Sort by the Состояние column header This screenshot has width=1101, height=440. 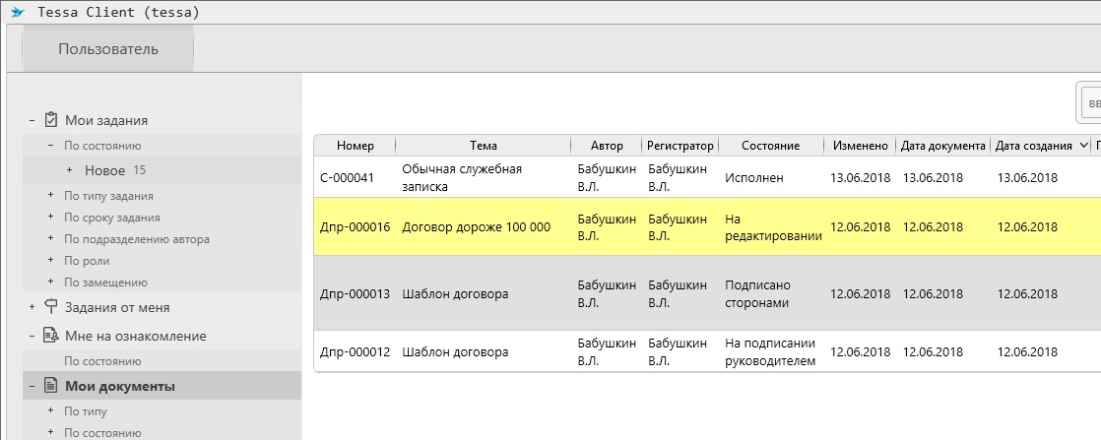769,146
